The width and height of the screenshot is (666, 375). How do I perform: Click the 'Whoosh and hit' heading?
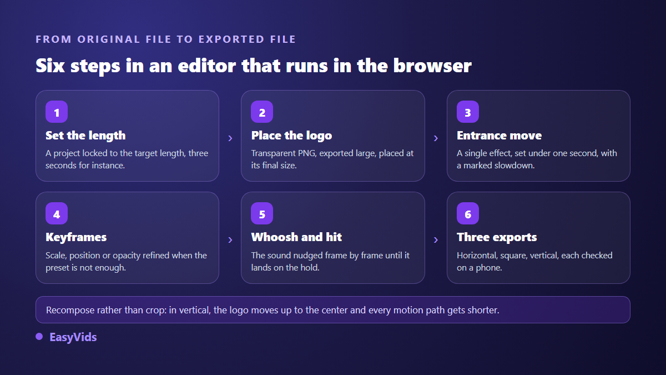coord(296,237)
